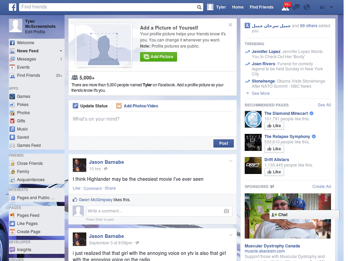Click the search magnifier icon

click(x=199, y=7)
